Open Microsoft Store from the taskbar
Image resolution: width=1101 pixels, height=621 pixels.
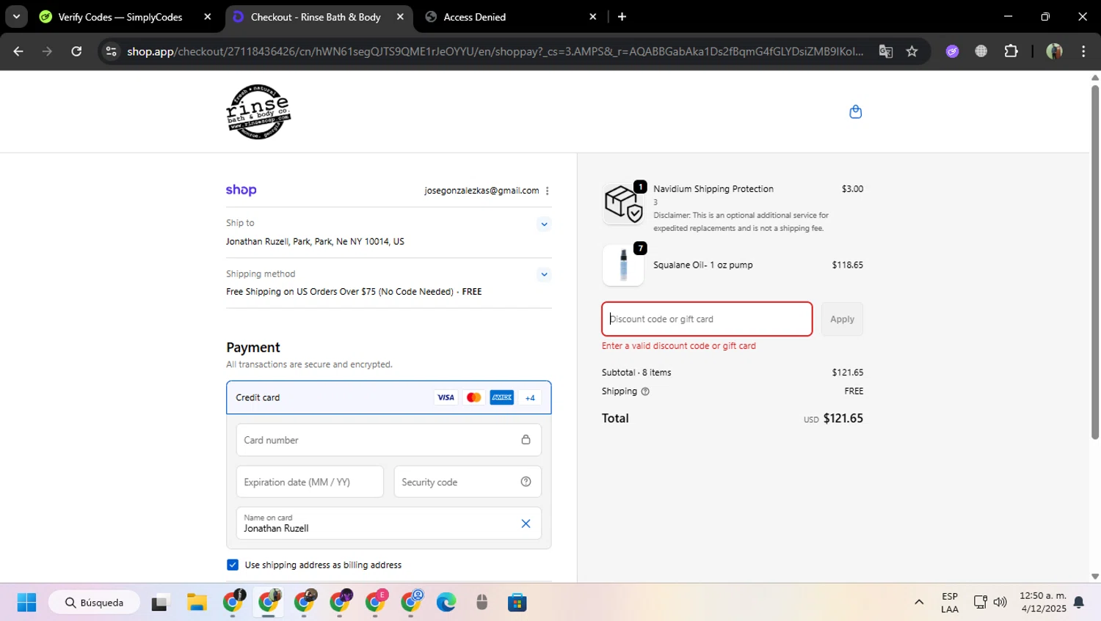pos(517,603)
